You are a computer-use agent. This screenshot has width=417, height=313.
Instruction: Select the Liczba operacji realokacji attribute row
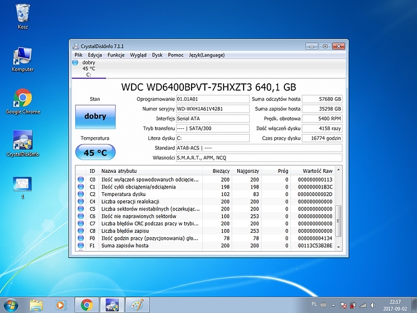205,202
